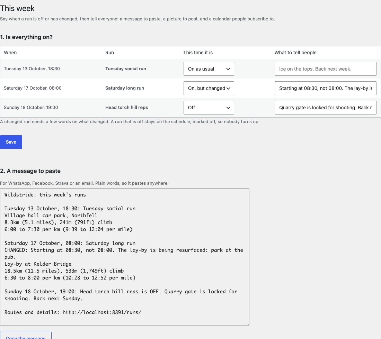Screen dimensions: 381x339
Task: Click the 'Saturday long run' run name
Action: [x=125, y=88]
